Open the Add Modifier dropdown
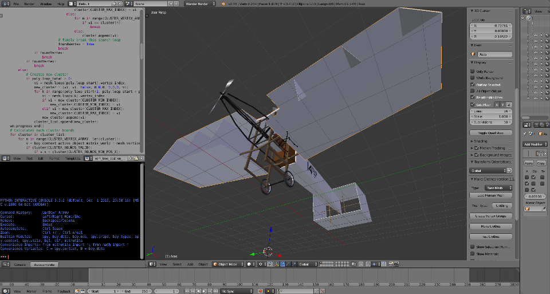The image size is (550, 294). click(535, 144)
